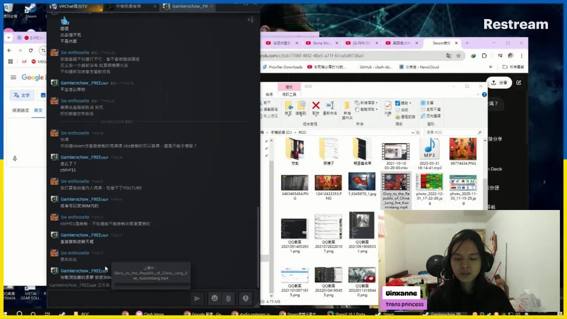Select the 2021-10-10 mkv video file
Image resolution: width=567 pixels, height=319 pixels.
pos(396,156)
